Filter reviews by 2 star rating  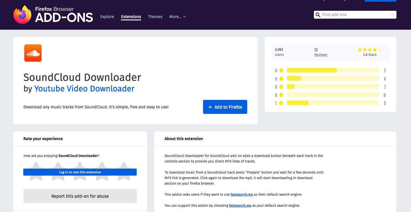coord(279,95)
